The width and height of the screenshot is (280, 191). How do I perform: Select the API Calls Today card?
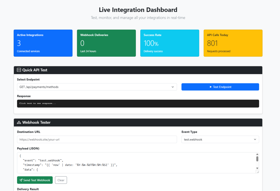point(233,43)
